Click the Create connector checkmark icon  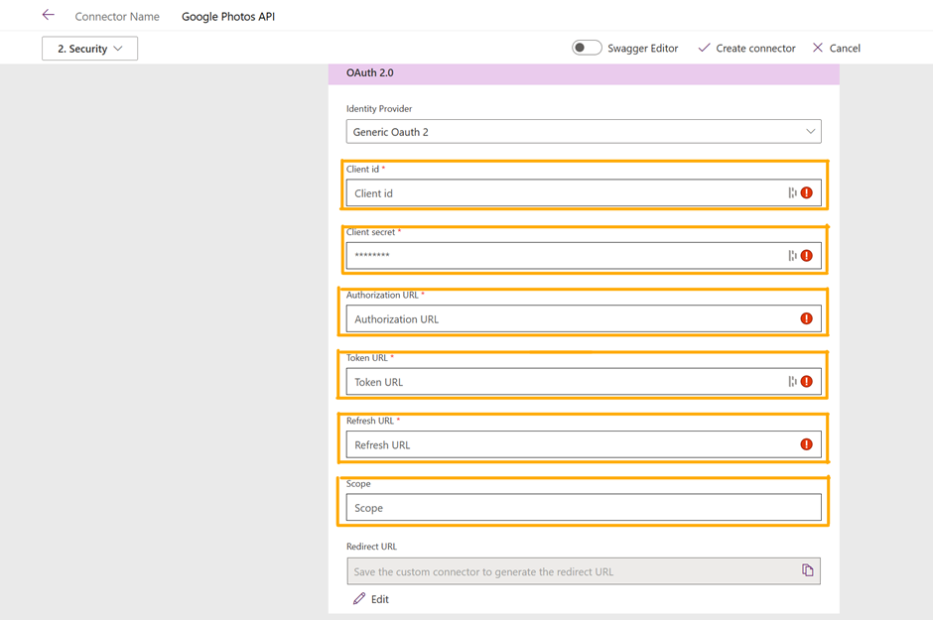(x=704, y=48)
